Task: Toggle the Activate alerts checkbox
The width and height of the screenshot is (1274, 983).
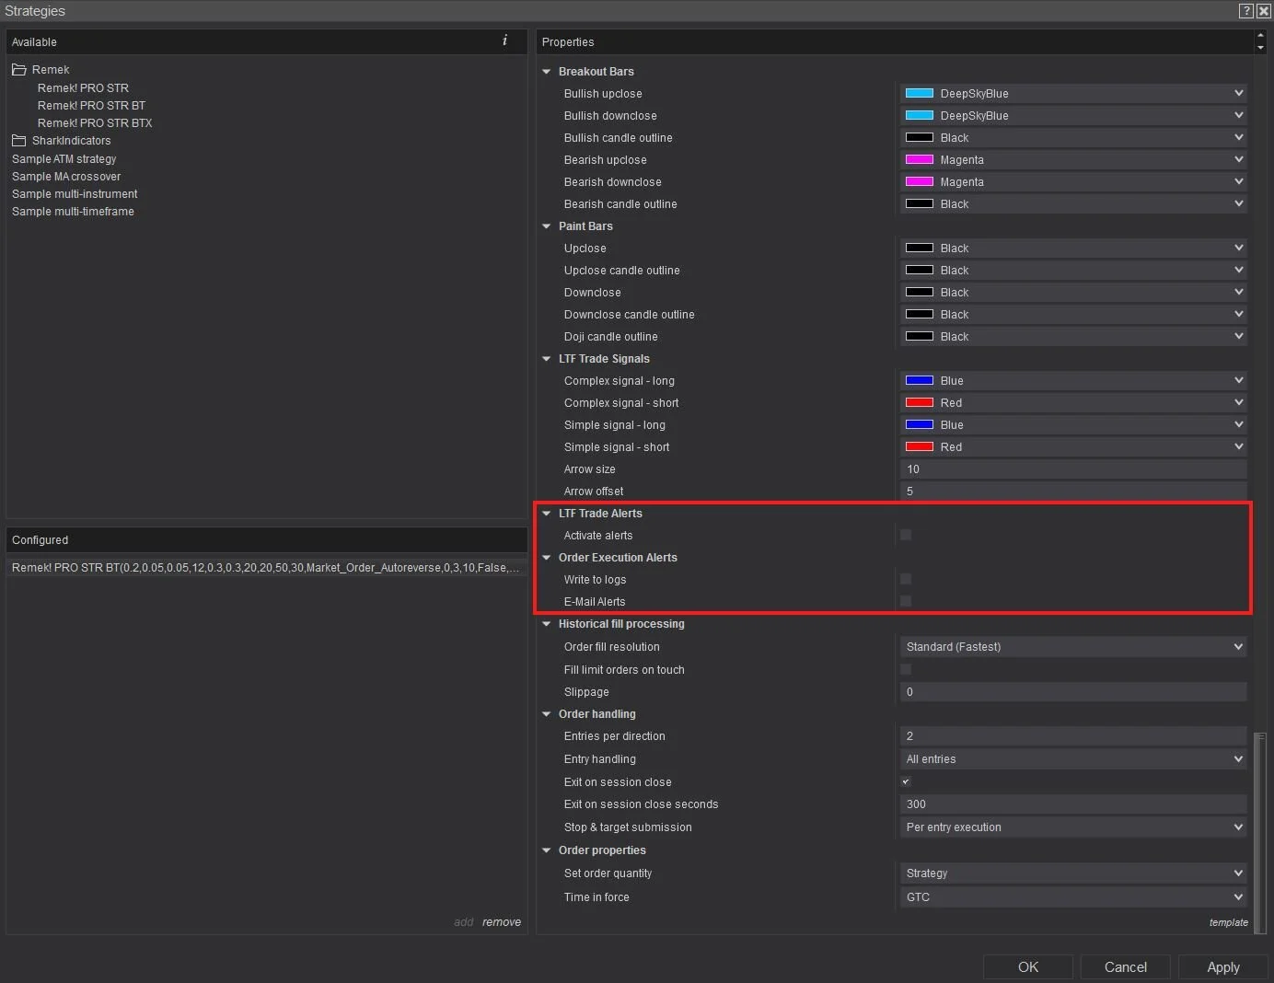Action: pyautogui.click(x=906, y=535)
